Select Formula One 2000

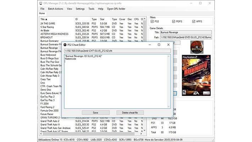pyautogui.click(x=49, y=111)
